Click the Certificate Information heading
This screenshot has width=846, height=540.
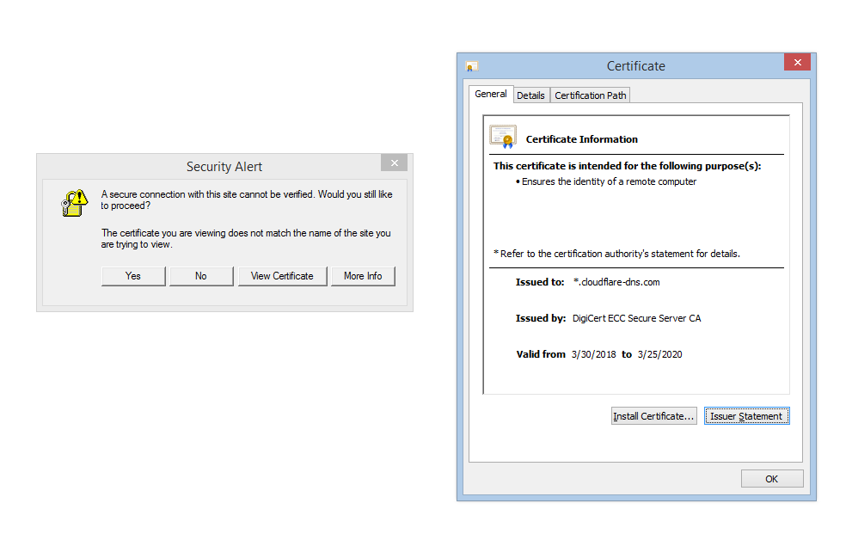coord(581,139)
